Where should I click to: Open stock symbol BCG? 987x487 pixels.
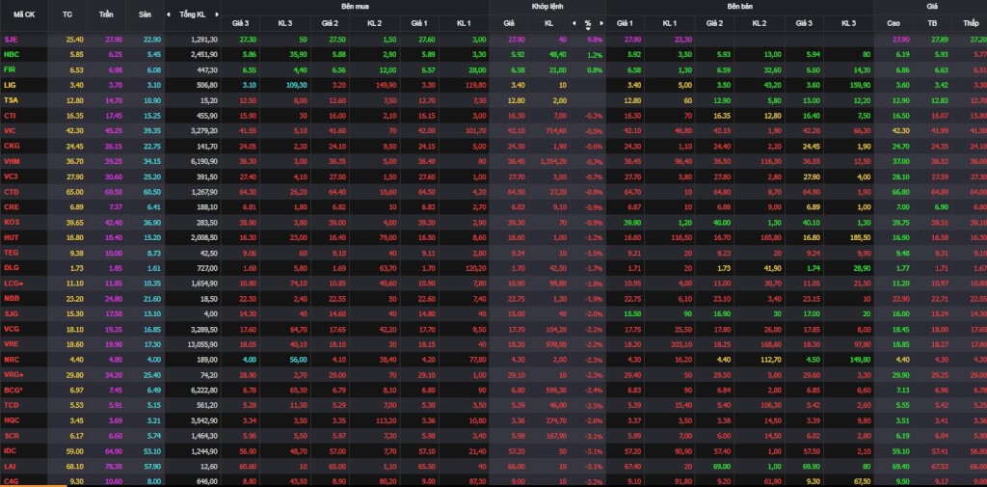tap(13, 390)
